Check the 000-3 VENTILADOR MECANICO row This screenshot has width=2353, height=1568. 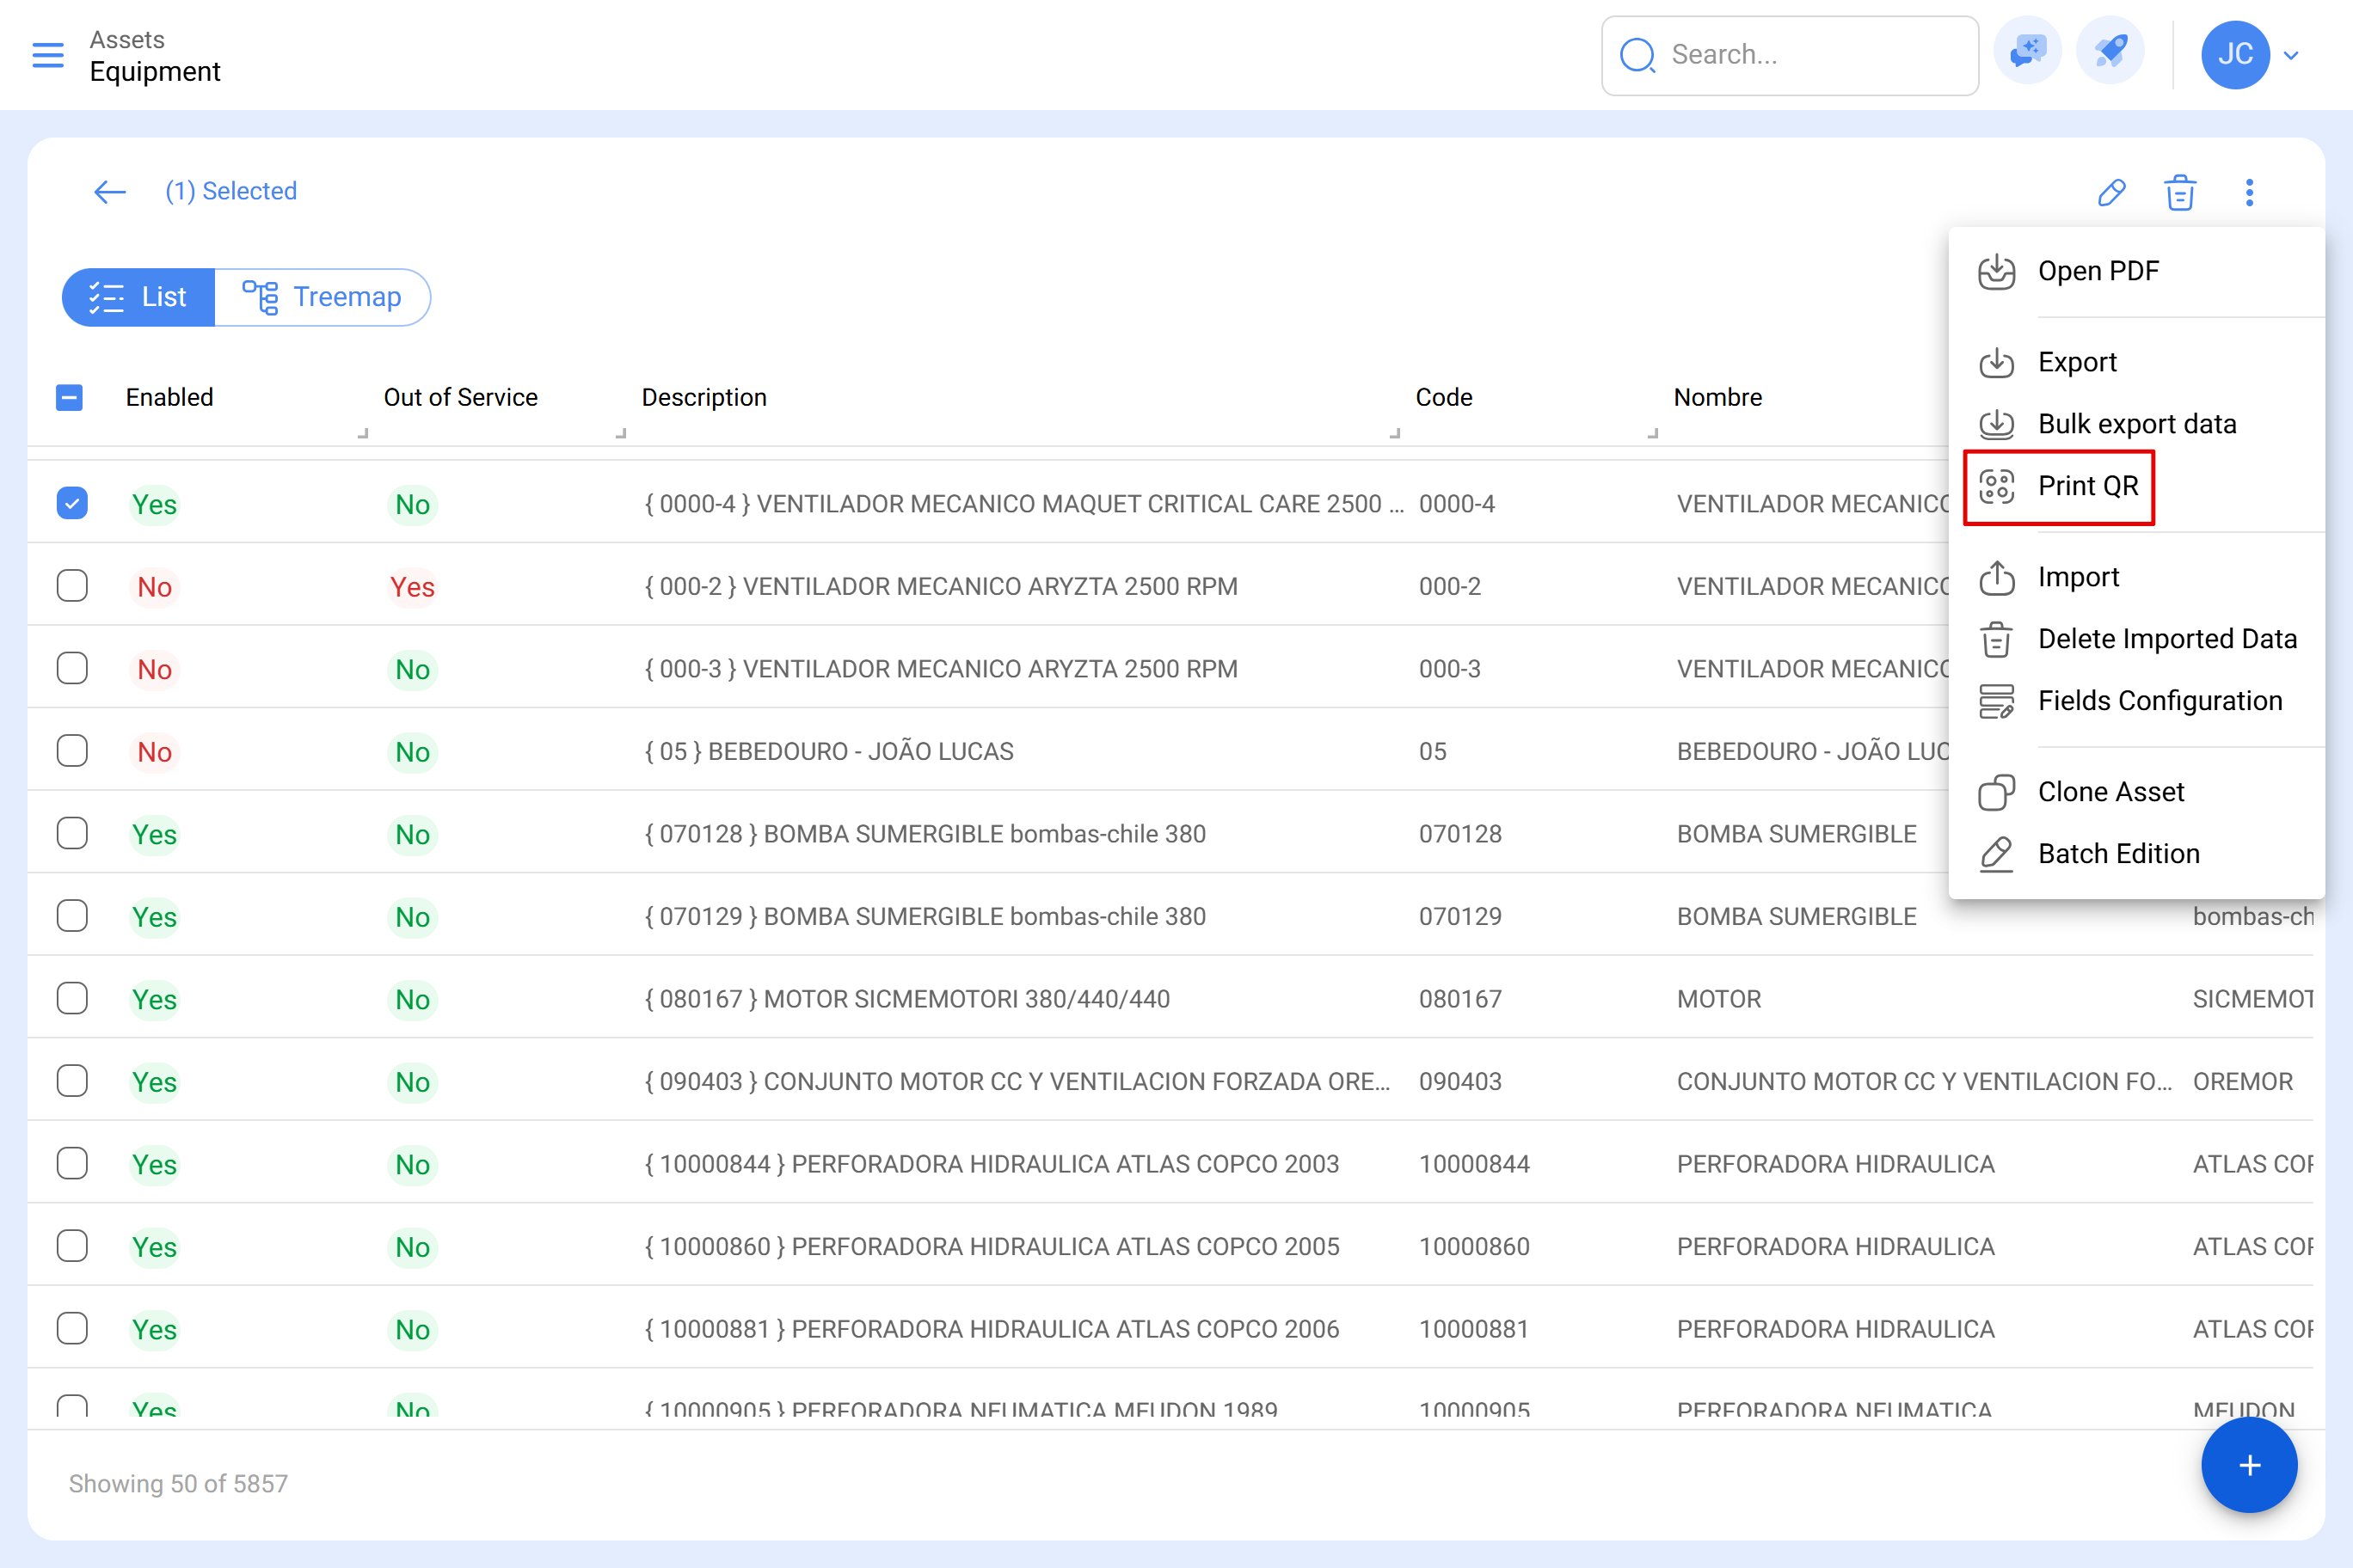click(x=72, y=669)
